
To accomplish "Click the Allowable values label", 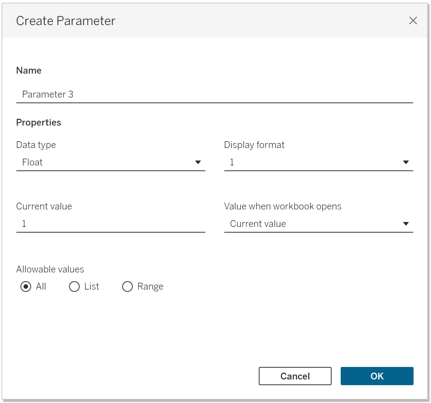I will [50, 269].
